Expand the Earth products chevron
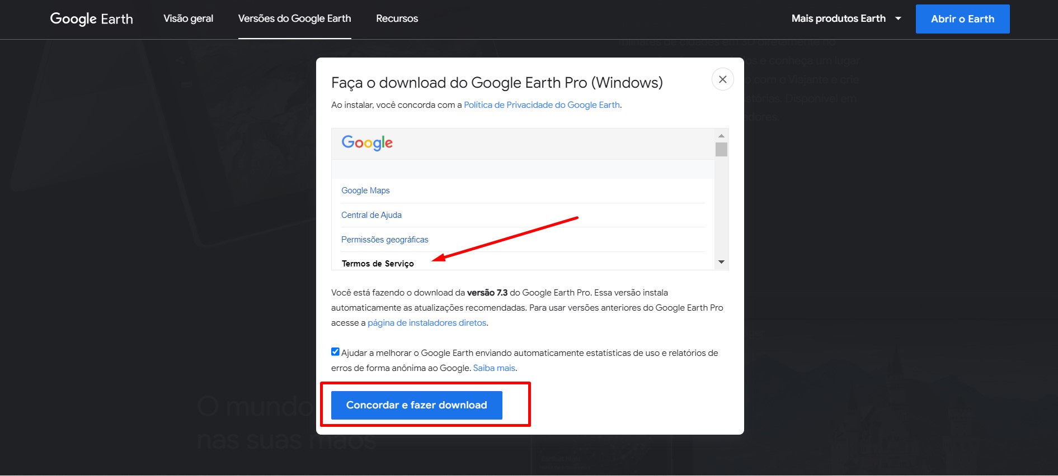The width and height of the screenshot is (1058, 476). 897,18
